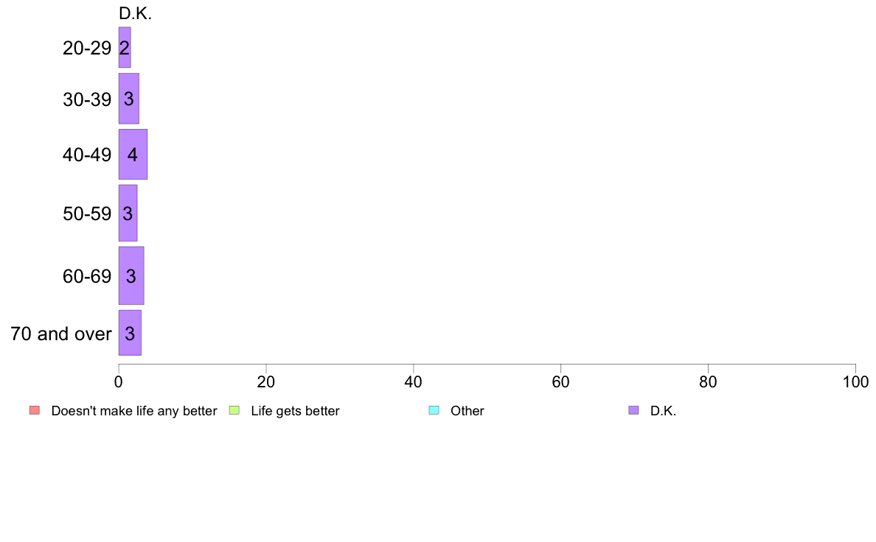
Task: Select the 40-49 bar showing 4
Action: click(x=133, y=154)
